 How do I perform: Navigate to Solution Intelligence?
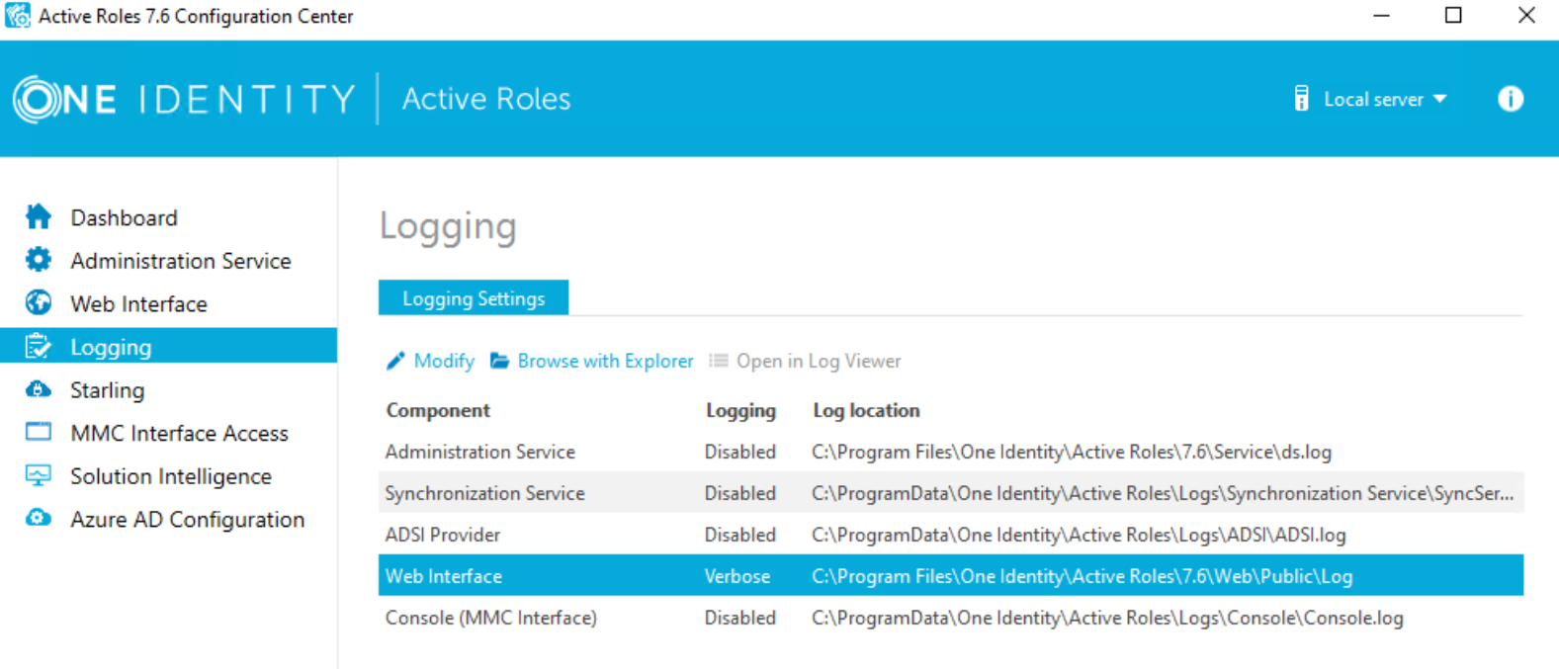pyautogui.click(x=171, y=476)
